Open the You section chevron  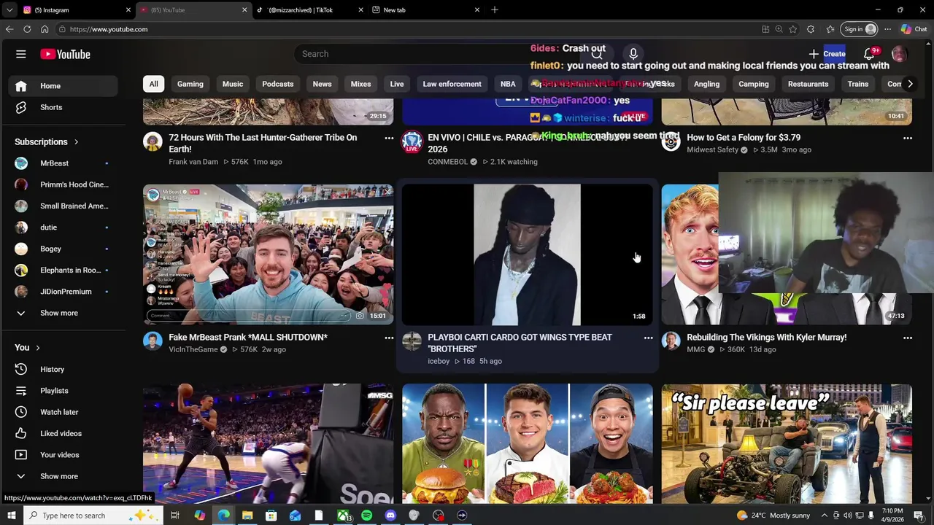(x=38, y=348)
